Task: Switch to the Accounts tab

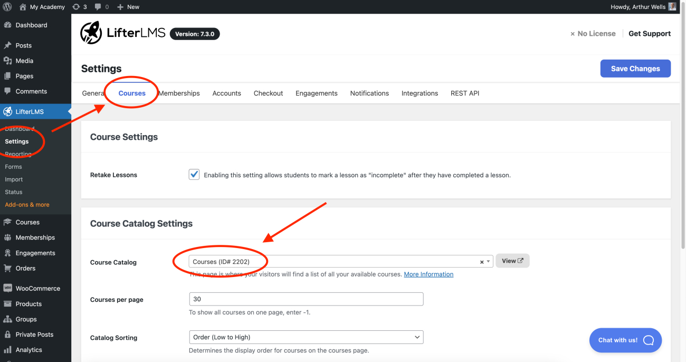Action: (227, 93)
